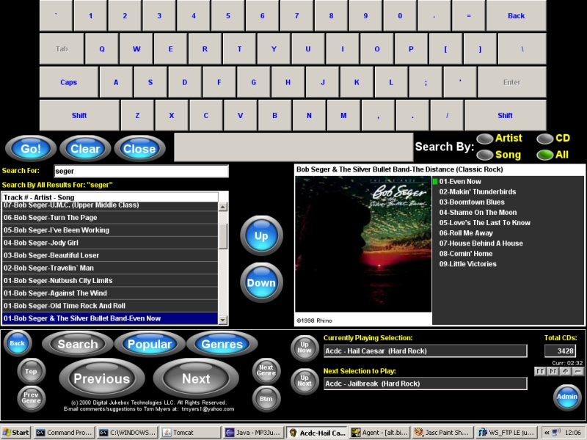Open the Genres tab

click(x=222, y=344)
